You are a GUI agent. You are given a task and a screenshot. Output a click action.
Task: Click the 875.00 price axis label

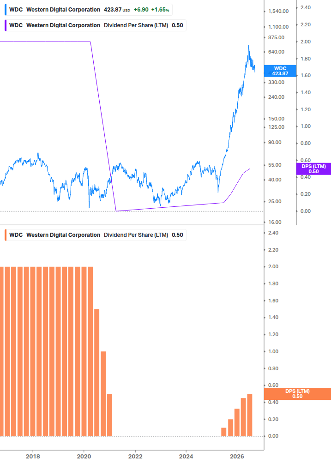click(276, 37)
